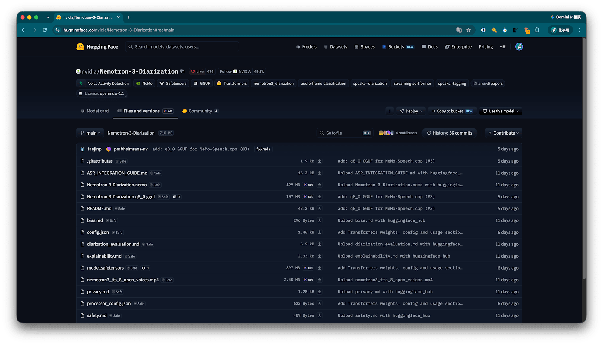The width and height of the screenshot is (603, 345).
Task: Open the user profile avatar menu
Action: [519, 47]
